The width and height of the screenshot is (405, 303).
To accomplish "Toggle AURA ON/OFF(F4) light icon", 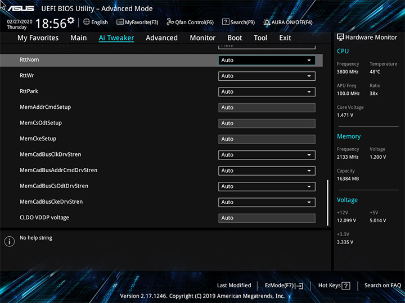I will pyautogui.click(x=267, y=22).
